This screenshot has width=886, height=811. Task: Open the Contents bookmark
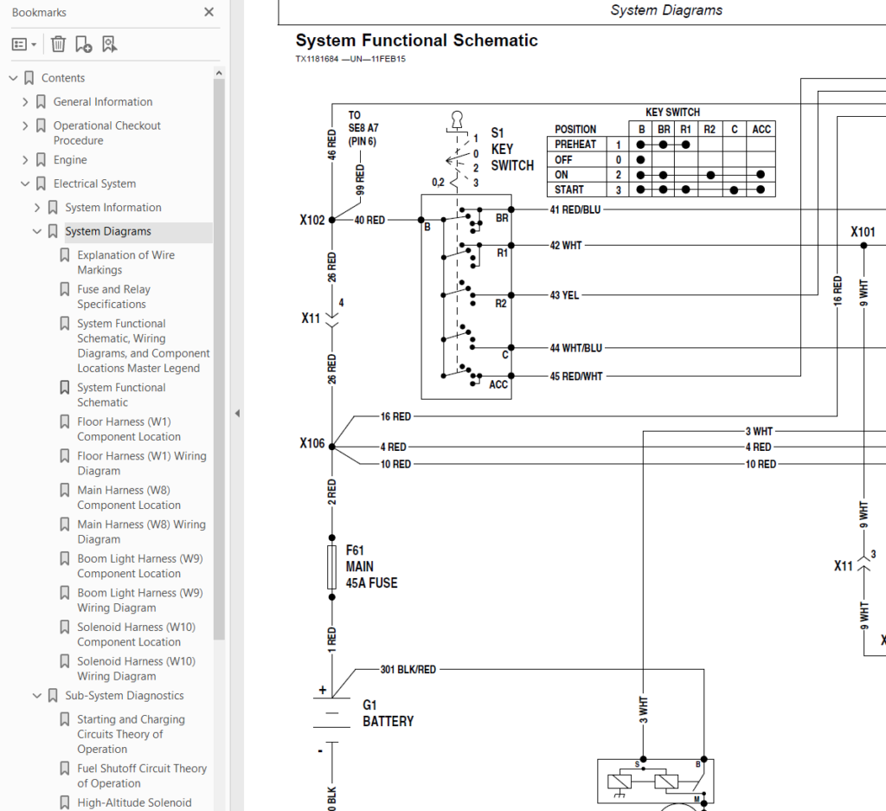62,78
